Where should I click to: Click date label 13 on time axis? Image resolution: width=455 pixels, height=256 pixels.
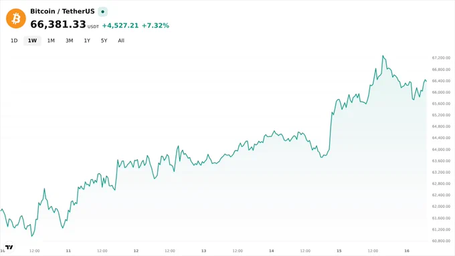tap(203, 251)
